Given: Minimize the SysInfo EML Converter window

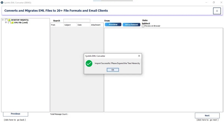Looking at the screenshot, I should tap(206, 3).
